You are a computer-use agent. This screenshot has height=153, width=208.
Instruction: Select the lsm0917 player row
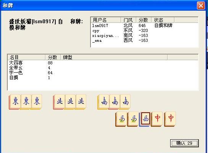click(145, 25)
